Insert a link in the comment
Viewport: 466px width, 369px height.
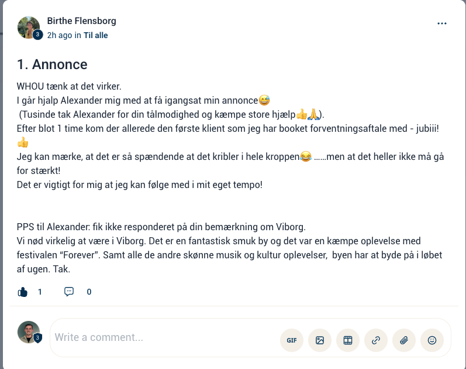coord(376,340)
